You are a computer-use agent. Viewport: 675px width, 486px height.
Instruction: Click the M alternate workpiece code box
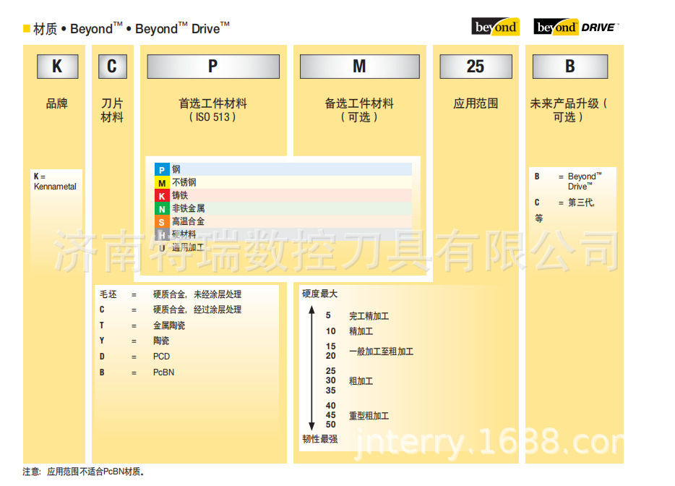pyautogui.click(x=359, y=67)
